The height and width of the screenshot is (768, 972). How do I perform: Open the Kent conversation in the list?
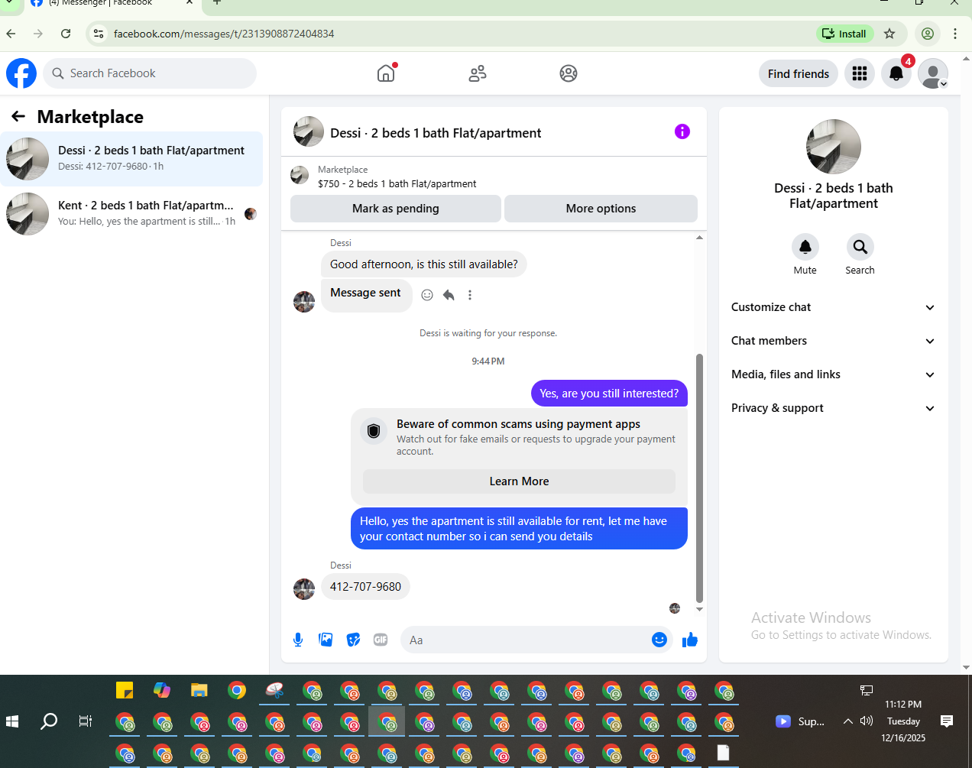click(131, 214)
